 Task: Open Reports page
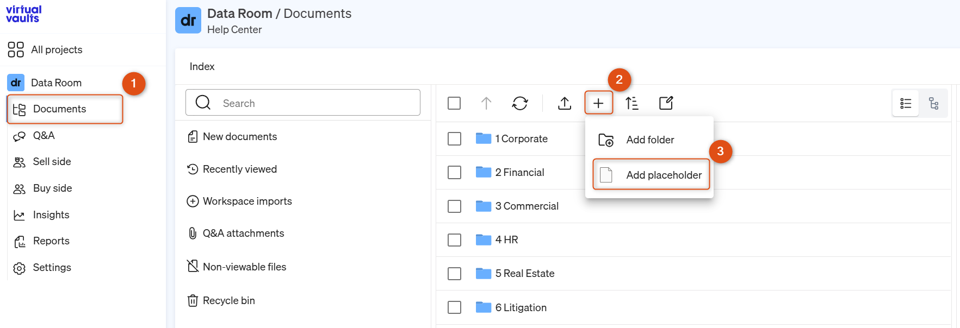(51, 241)
